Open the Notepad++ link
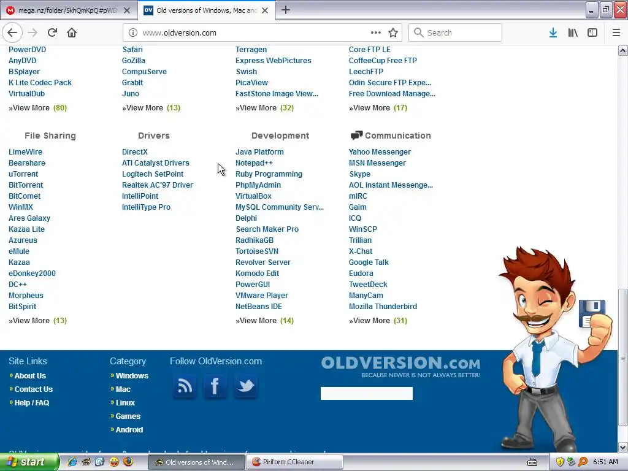 click(254, 163)
